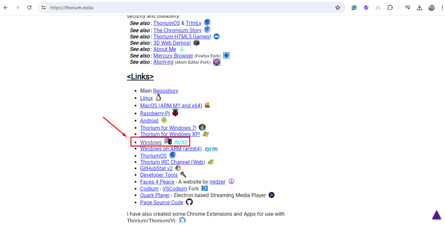Click the Windows XP flag icon
This screenshot has height=225, width=445.
point(206,134)
